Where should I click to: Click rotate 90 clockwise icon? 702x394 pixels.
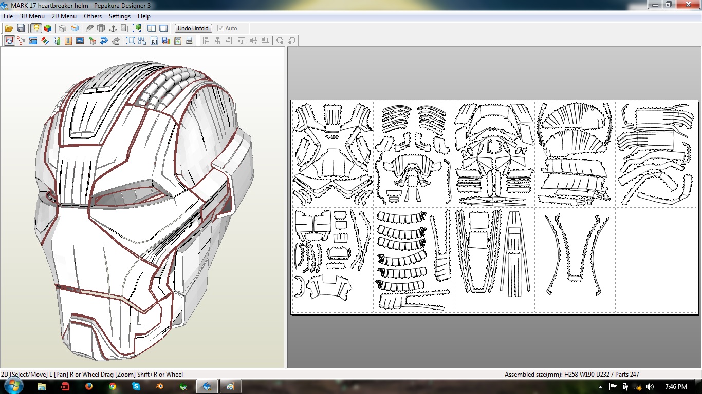(292, 41)
